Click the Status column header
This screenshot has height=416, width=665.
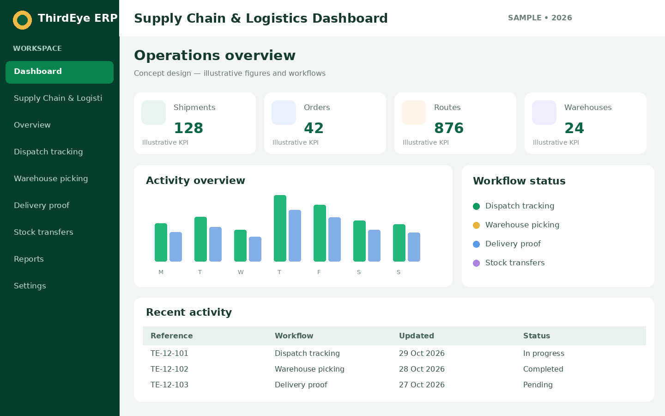pyautogui.click(x=537, y=336)
